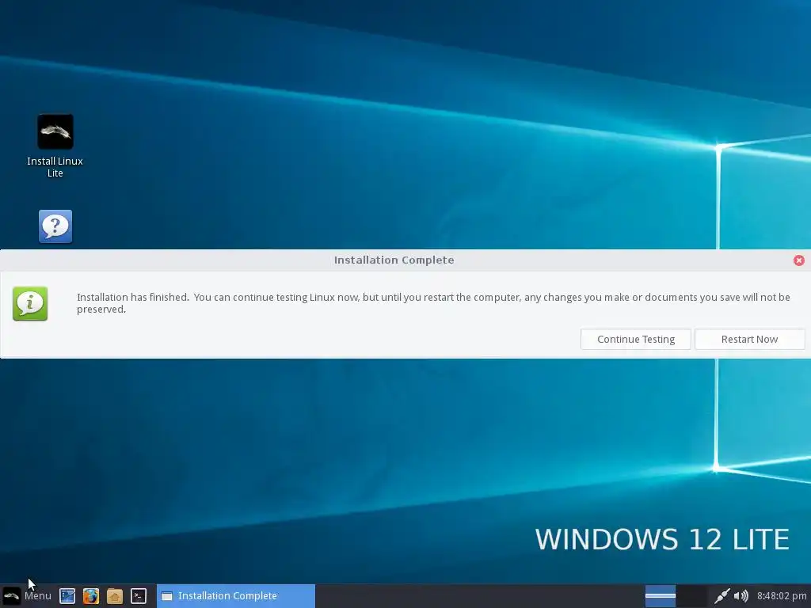The width and height of the screenshot is (811, 608).
Task: Switch to the first workspace in pager
Action: 661,596
